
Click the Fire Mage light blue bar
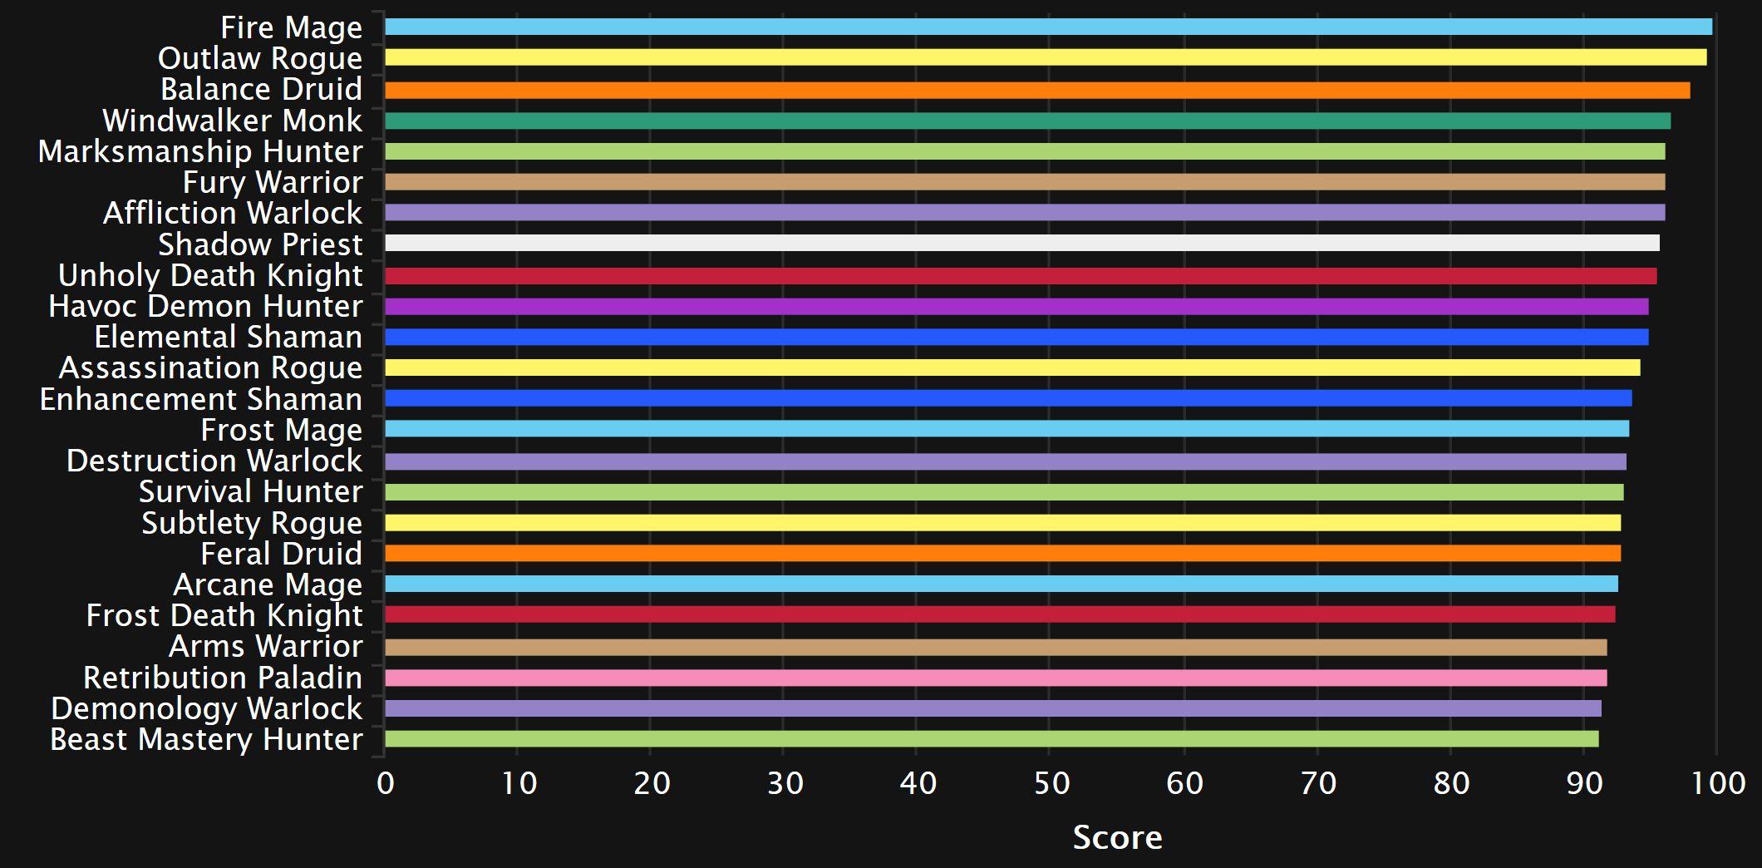click(1049, 27)
